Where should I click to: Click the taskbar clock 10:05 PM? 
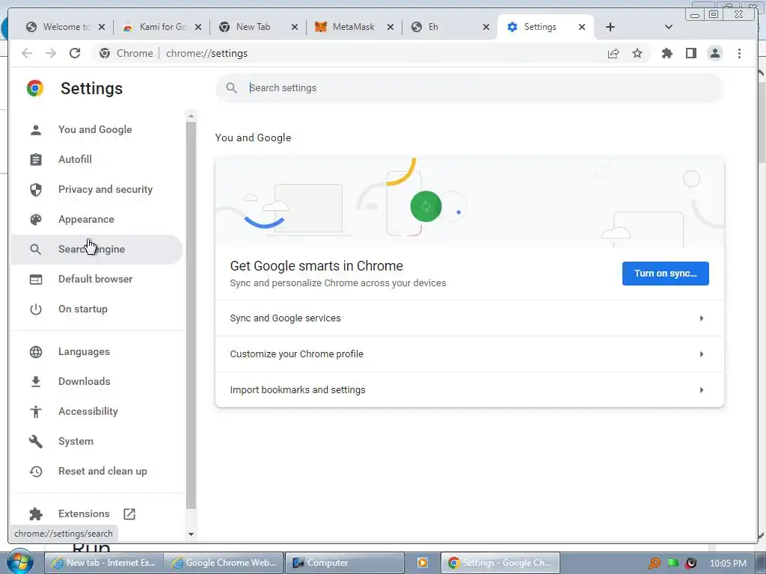click(728, 564)
